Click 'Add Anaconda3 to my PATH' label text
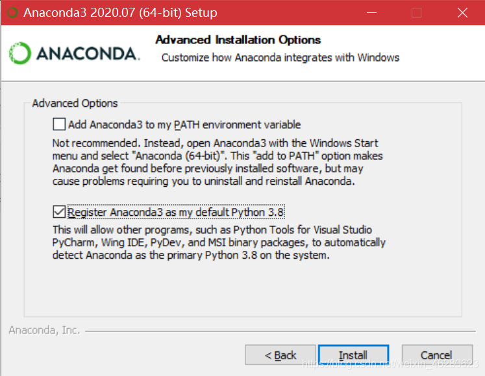This screenshot has width=485, height=376. pyautogui.click(x=184, y=124)
